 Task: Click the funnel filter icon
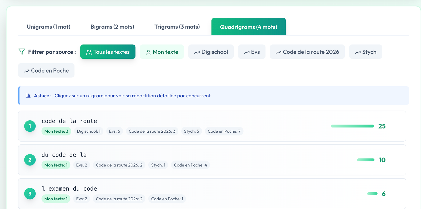pyautogui.click(x=22, y=52)
